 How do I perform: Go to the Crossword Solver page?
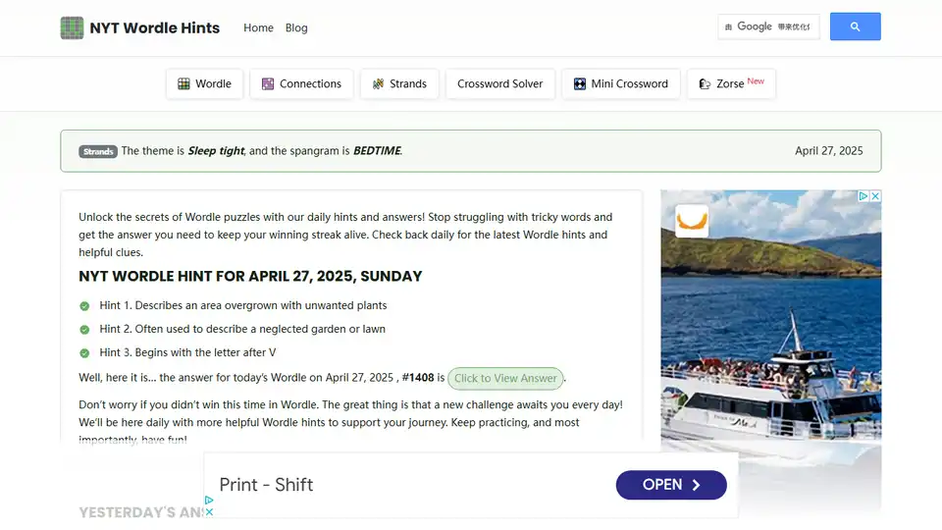coord(499,83)
